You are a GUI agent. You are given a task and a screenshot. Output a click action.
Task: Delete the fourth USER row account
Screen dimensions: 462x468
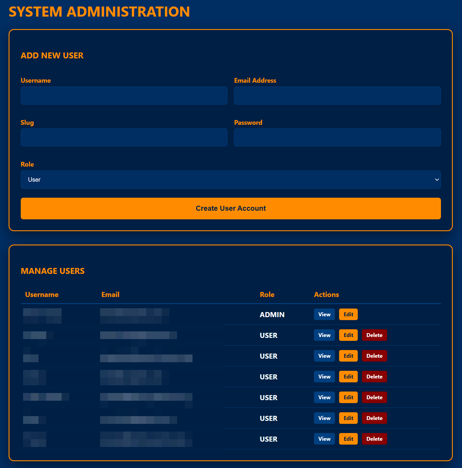coord(374,397)
